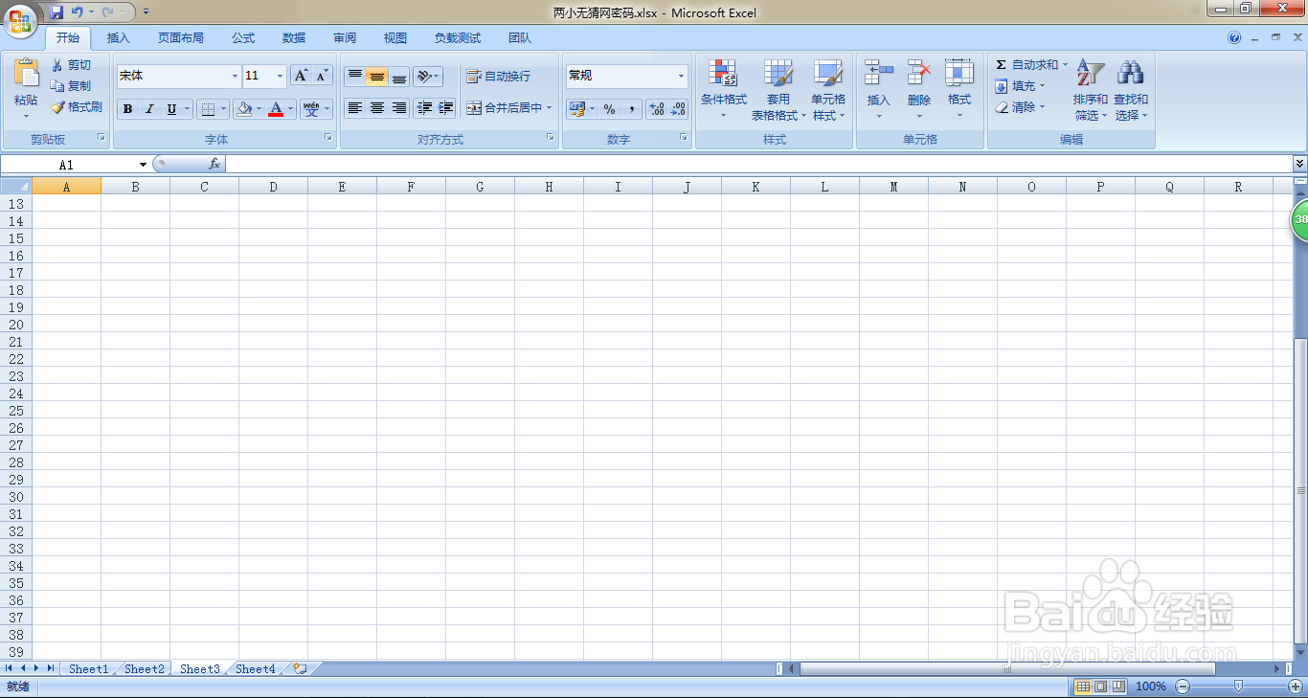The image size is (1308, 698).
Task: Open 格式 cell format menu
Action: coord(959,89)
